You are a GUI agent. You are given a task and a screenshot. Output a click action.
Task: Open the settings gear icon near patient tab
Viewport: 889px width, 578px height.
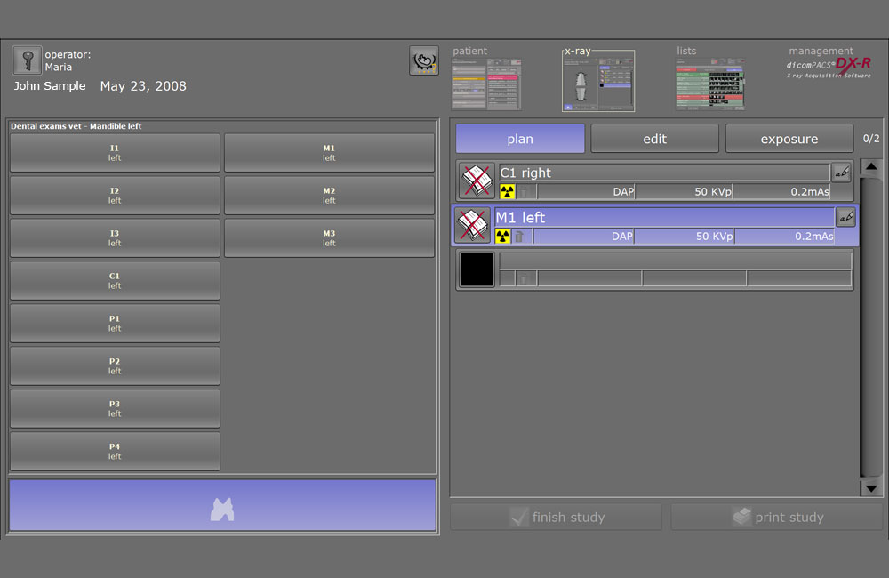(423, 60)
